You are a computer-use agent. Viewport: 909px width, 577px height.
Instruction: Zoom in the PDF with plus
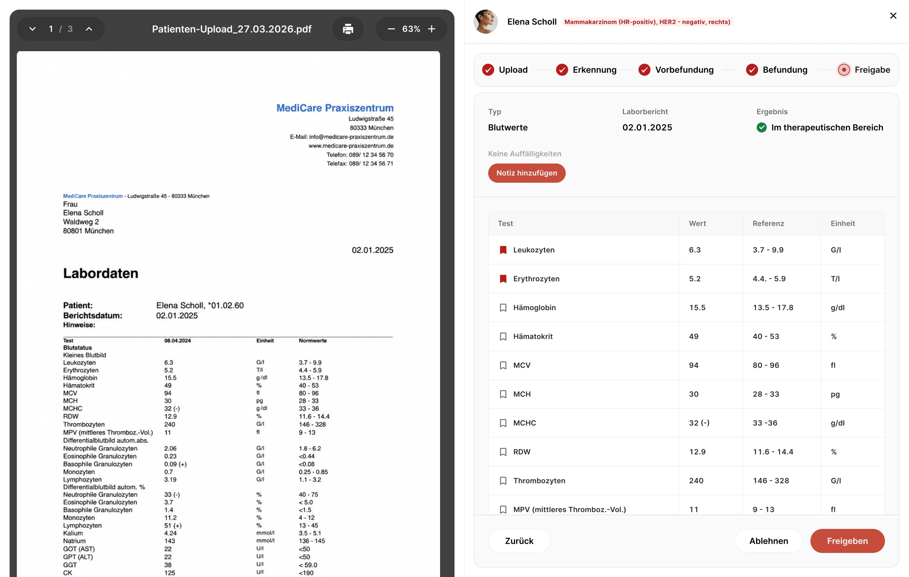[x=432, y=29]
